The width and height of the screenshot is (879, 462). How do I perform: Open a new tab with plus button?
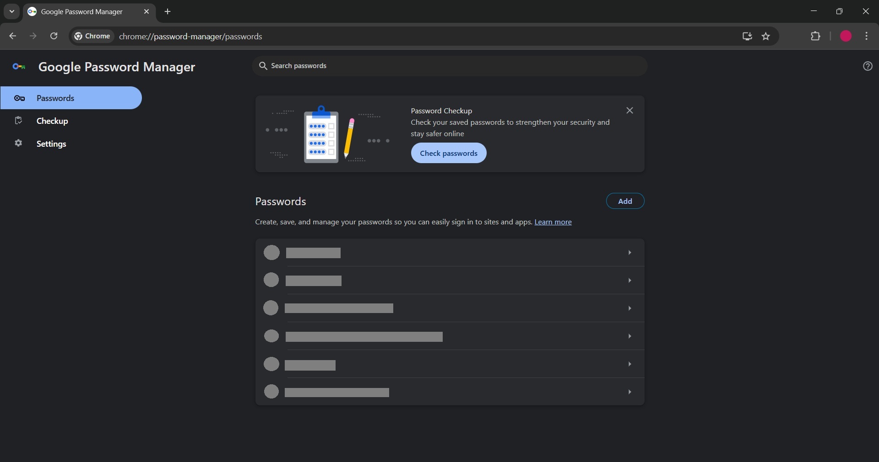click(x=168, y=12)
